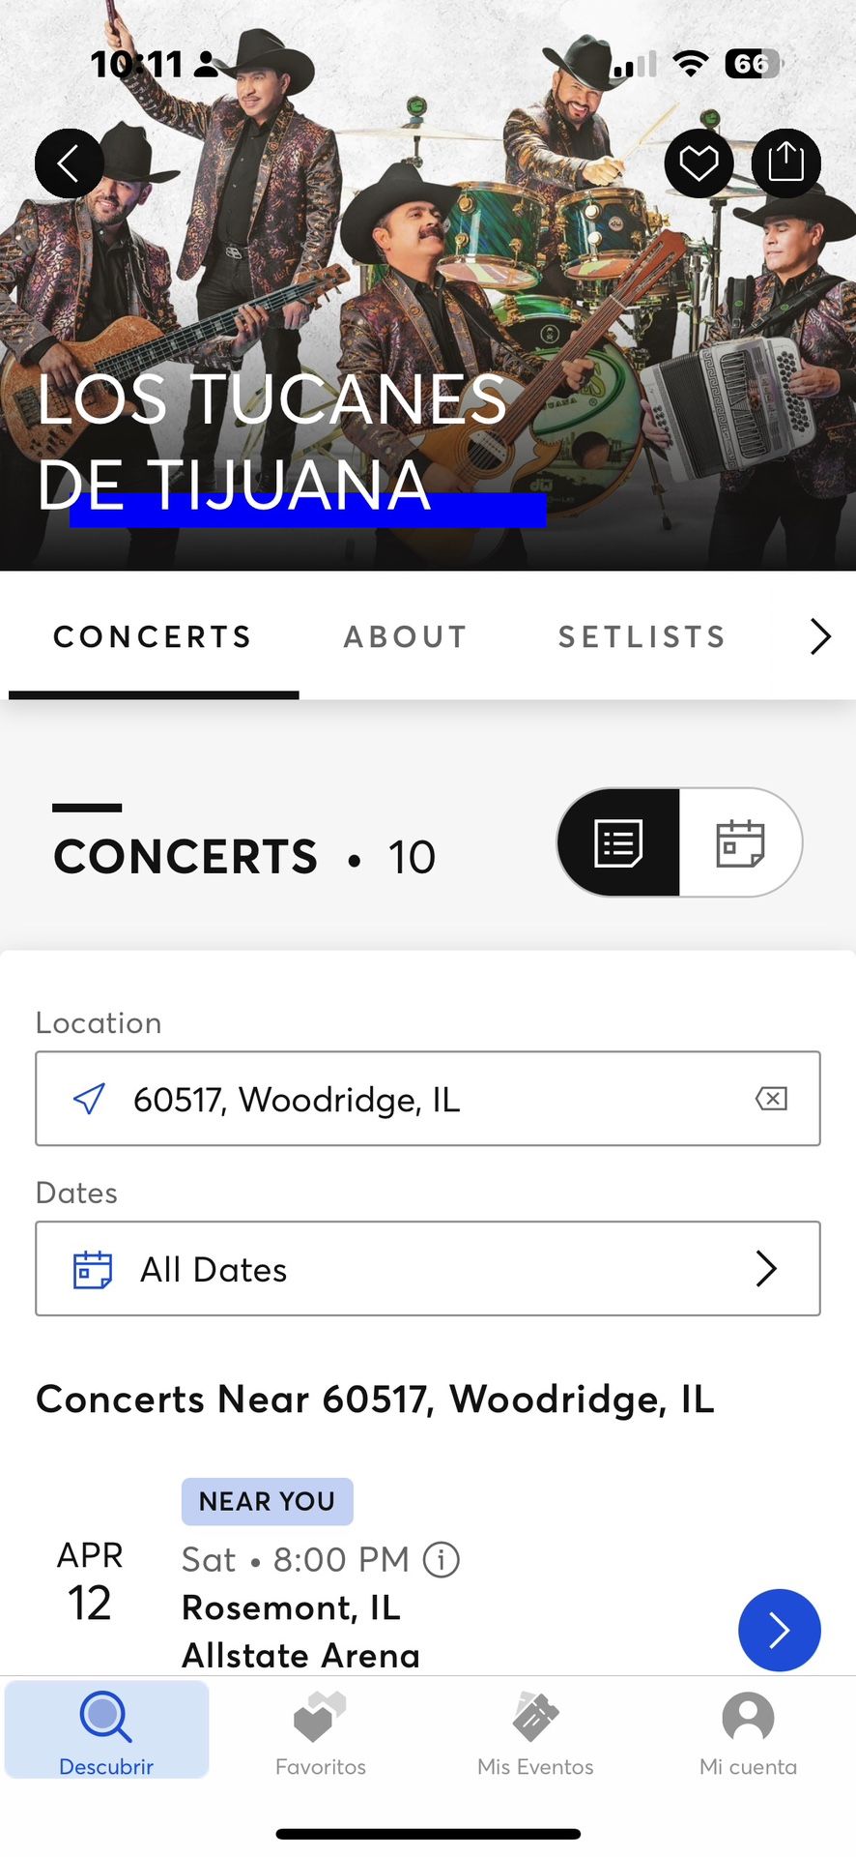Open info icon beside 8:00 PM
Image resolution: width=856 pixels, height=1857 pixels.
[x=442, y=1559]
